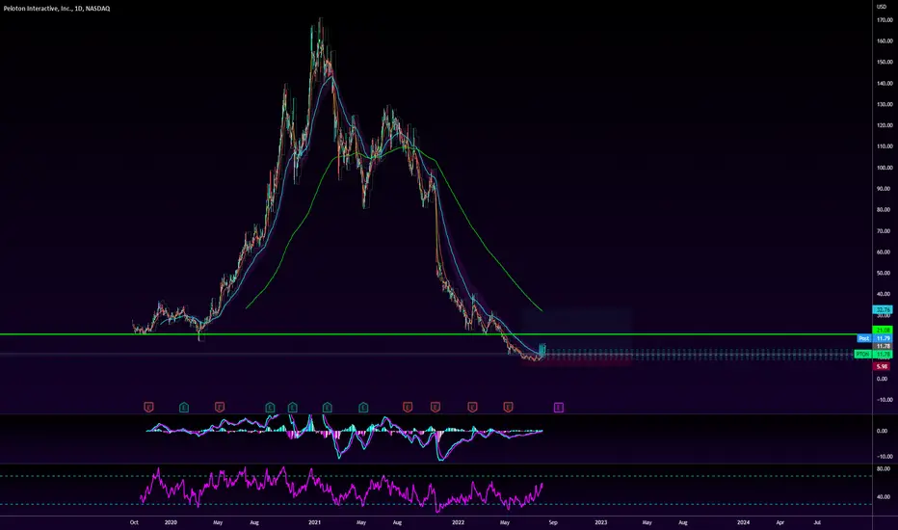Image resolution: width=898 pixels, height=530 pixels.
Task: Click the Sep label on the time axis
Action: 553,522
